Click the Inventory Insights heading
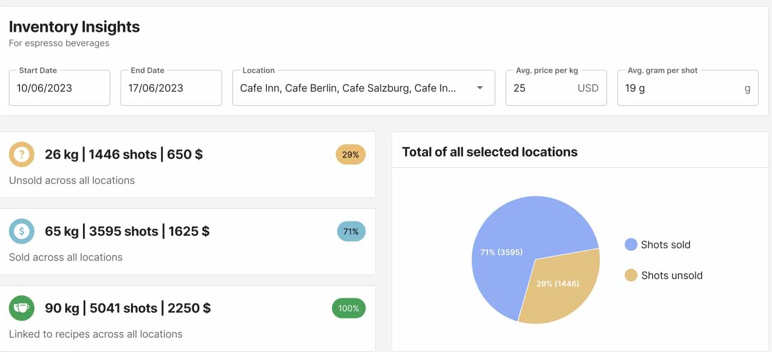The height and width of the screenshot is (352, 772). click(74, 27)
